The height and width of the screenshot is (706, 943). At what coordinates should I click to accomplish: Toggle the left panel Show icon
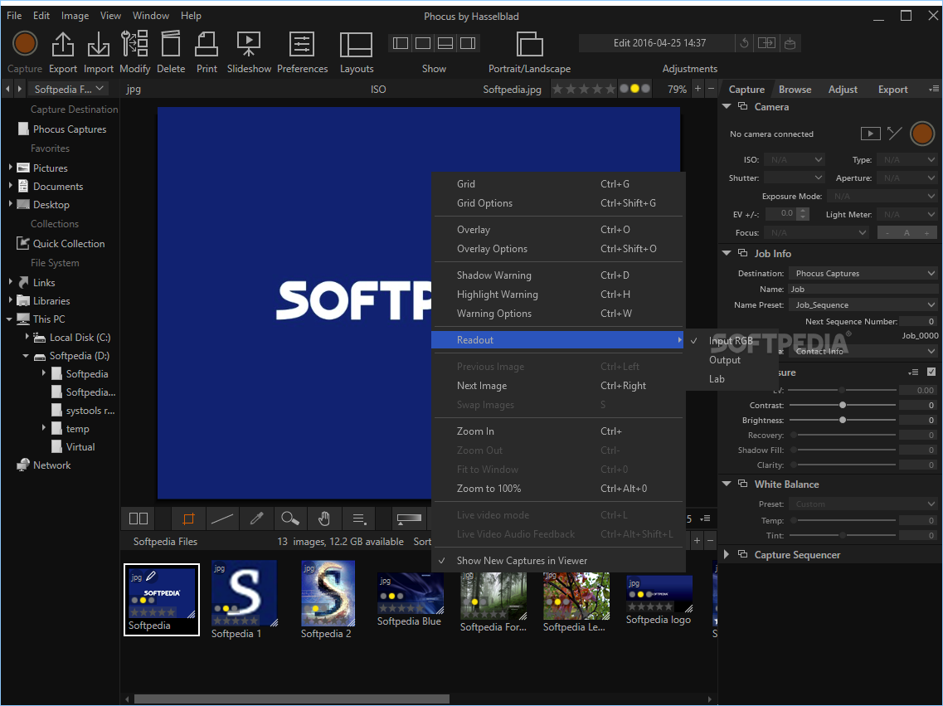(400, 43)
